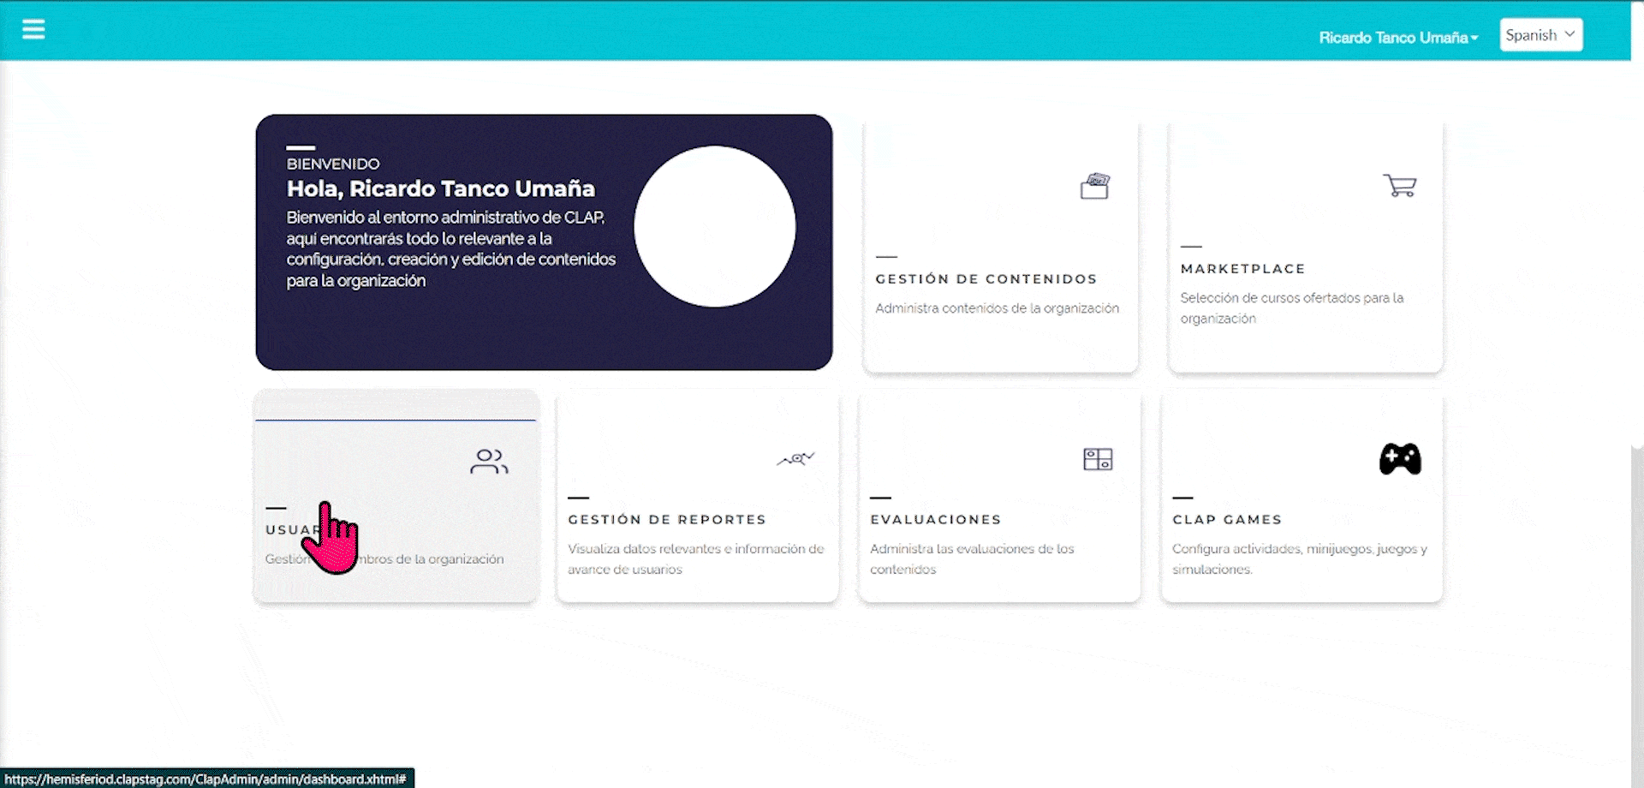Open the GESTIÓN DE CONTENIDOS card title
Screen dimensions: 1644x788
click(x=986, y=279)
